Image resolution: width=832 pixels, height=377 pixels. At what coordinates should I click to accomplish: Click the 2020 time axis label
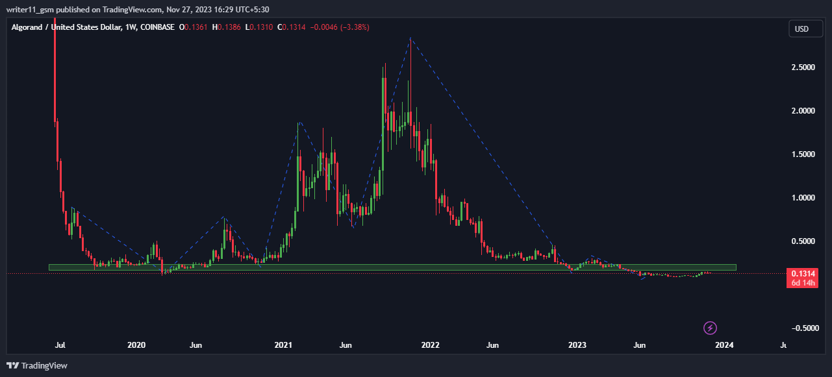136,345
